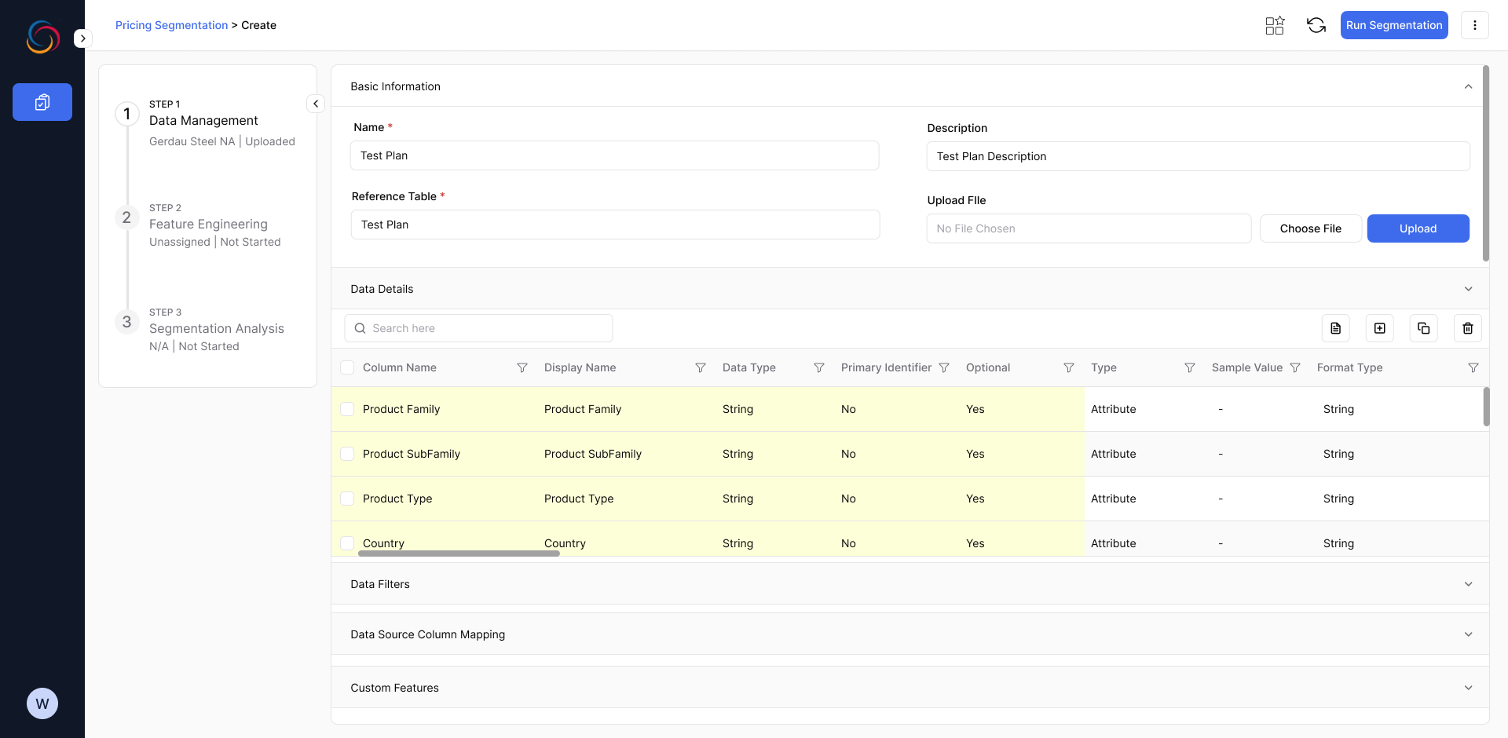Image resolution: width=1508 pixels, height=738 pixels.
Task: Click the document file icon above table
Action: point(1335,328)
